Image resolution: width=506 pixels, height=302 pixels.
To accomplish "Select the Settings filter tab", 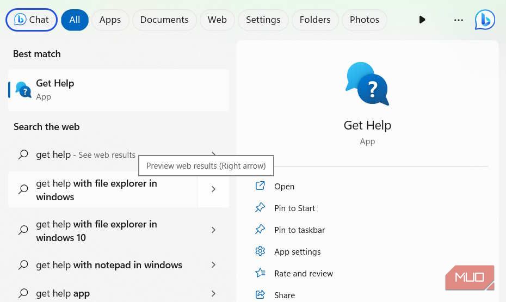I will [263, 20].
